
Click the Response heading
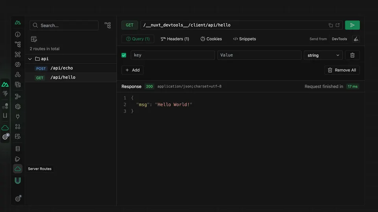(x=132, y=86)
